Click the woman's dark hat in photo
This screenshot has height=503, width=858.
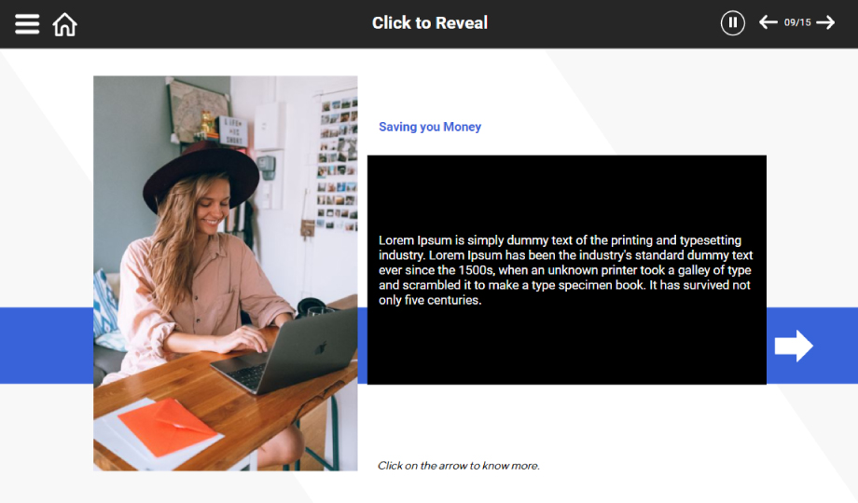click(201, 175)
